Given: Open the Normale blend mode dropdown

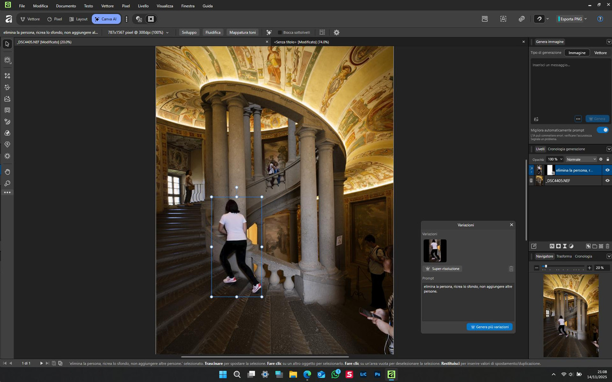Looking at the screenshot, I should click(581, 159).
